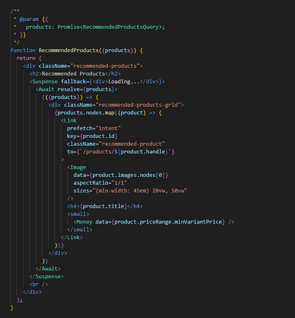Click the closing '</Suspense>' tag
The height and width of the screenshot is (318, 295).
click(x=46, y=277)
